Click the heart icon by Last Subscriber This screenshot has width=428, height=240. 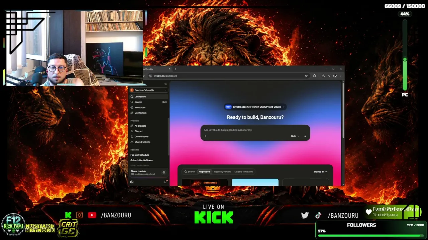[x=369, y=212]
